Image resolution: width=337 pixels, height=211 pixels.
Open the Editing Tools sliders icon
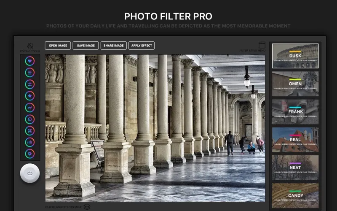(30, 46)
